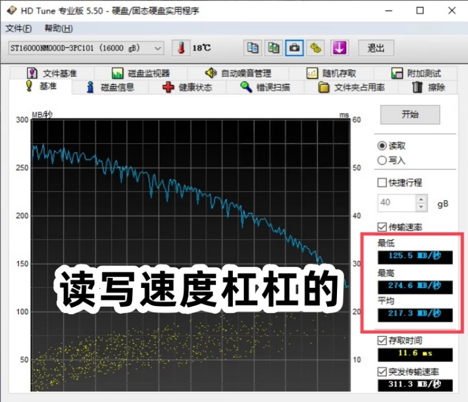Click the 退出 button
The height and width of the screenshot is (402, 468).
click(x=376, y=48)
